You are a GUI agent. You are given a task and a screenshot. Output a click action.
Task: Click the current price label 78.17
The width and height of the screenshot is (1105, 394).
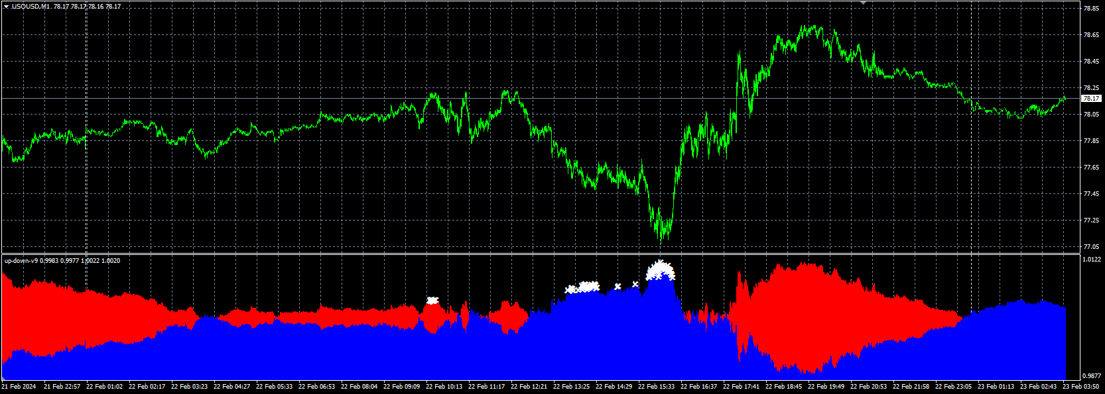(1091, 99)
